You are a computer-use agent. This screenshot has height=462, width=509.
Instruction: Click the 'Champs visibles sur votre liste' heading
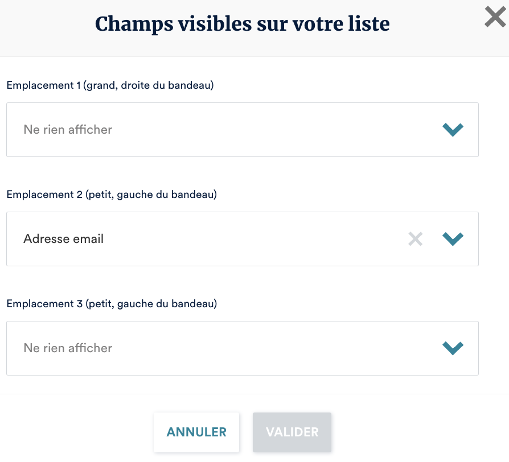tap(242, 24)
